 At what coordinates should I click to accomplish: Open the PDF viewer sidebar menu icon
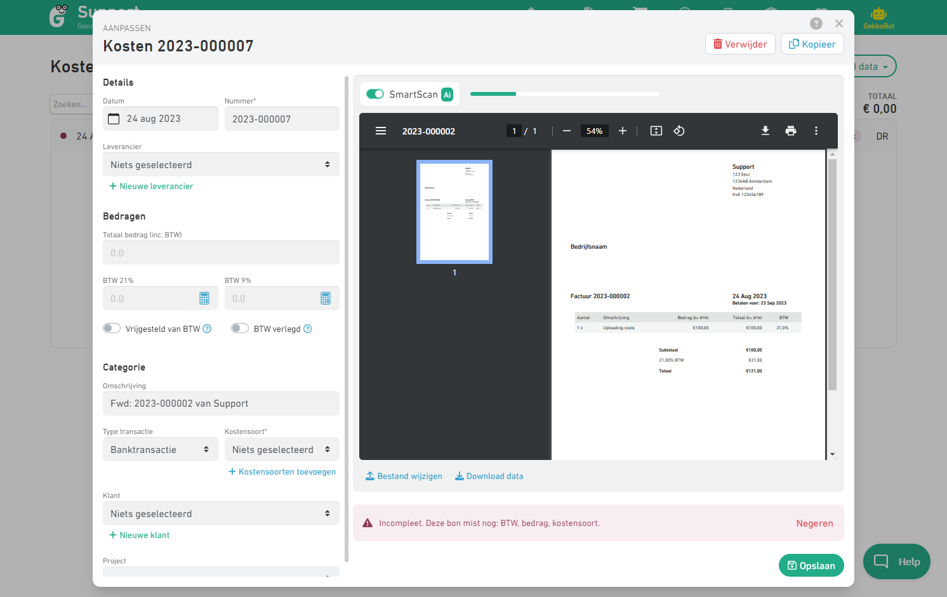pyautogui.click(x=381, y=131)
